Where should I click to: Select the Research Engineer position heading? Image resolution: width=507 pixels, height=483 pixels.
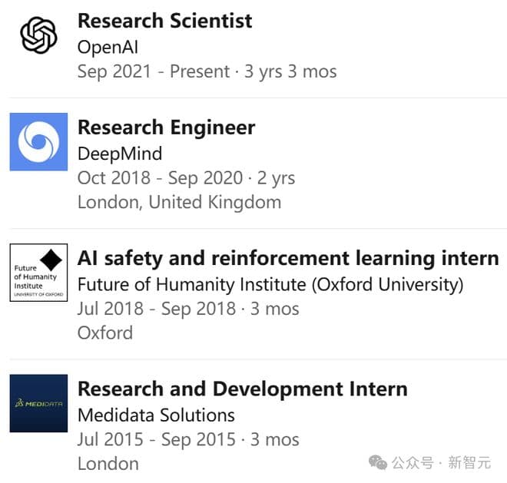[166, 127]
